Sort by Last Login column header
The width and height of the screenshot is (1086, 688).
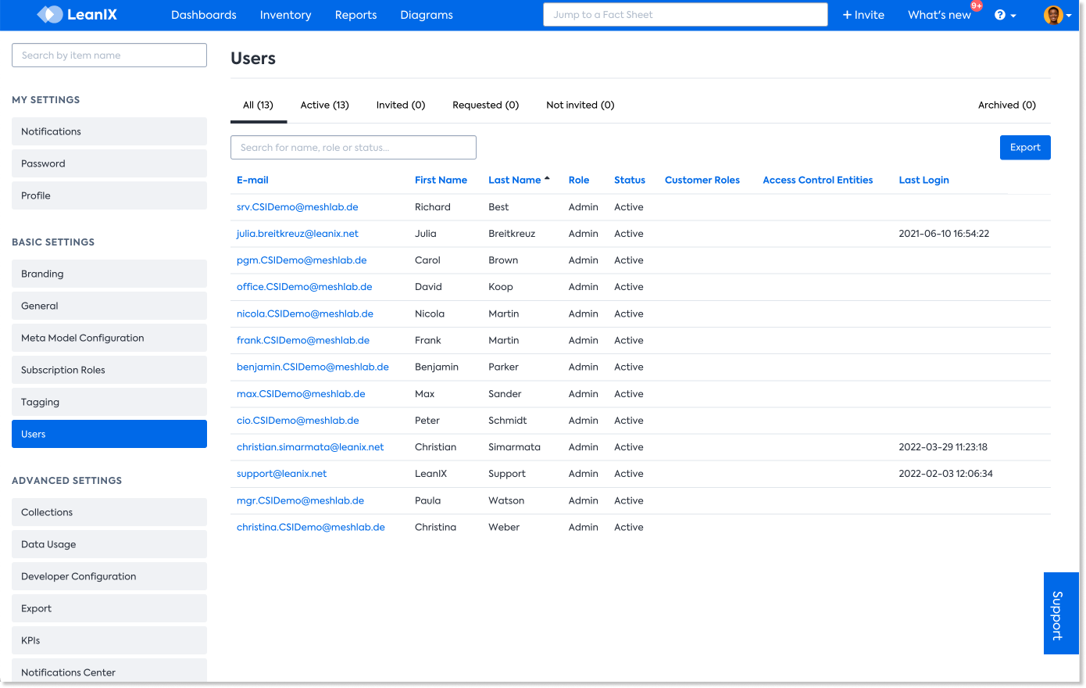click(923, 180)
